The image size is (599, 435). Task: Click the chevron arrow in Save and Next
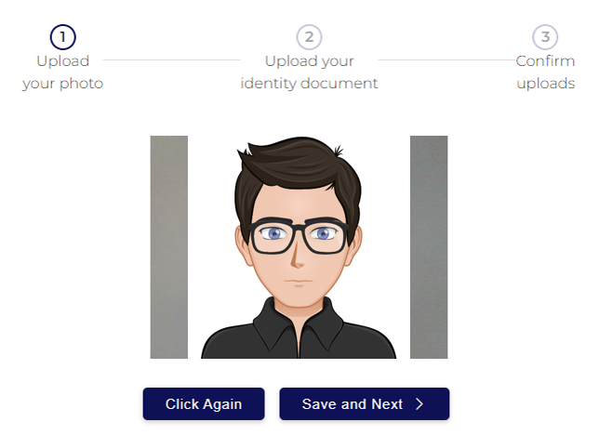click(419, 404)
